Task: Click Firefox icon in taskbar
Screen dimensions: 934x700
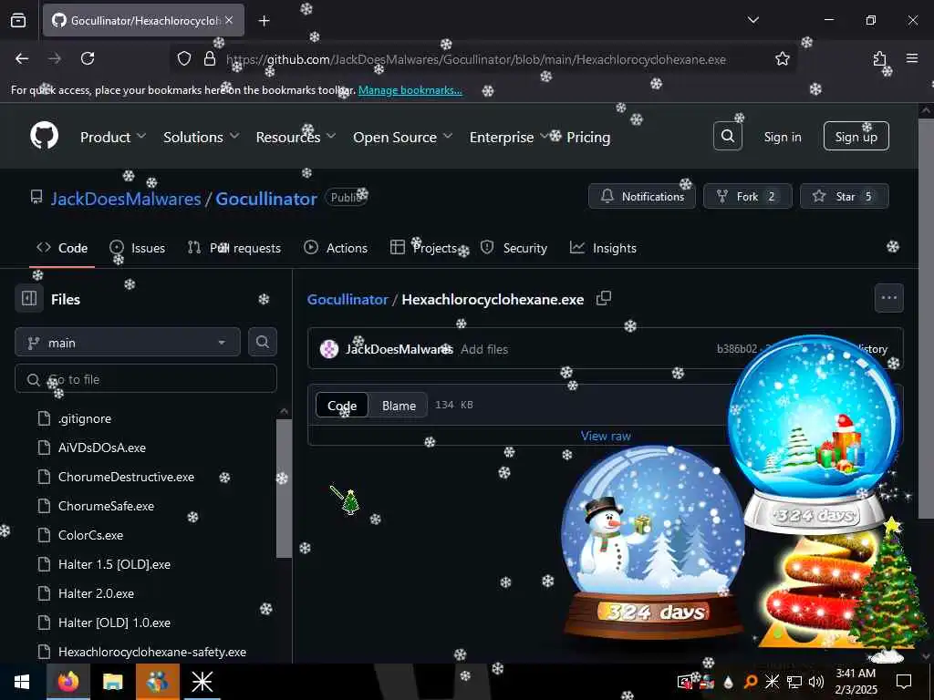Action: coord(67,682)
